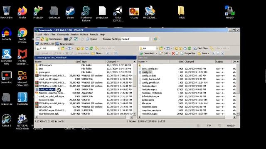Select the RemotePC.vpk file

click(46, 100)
